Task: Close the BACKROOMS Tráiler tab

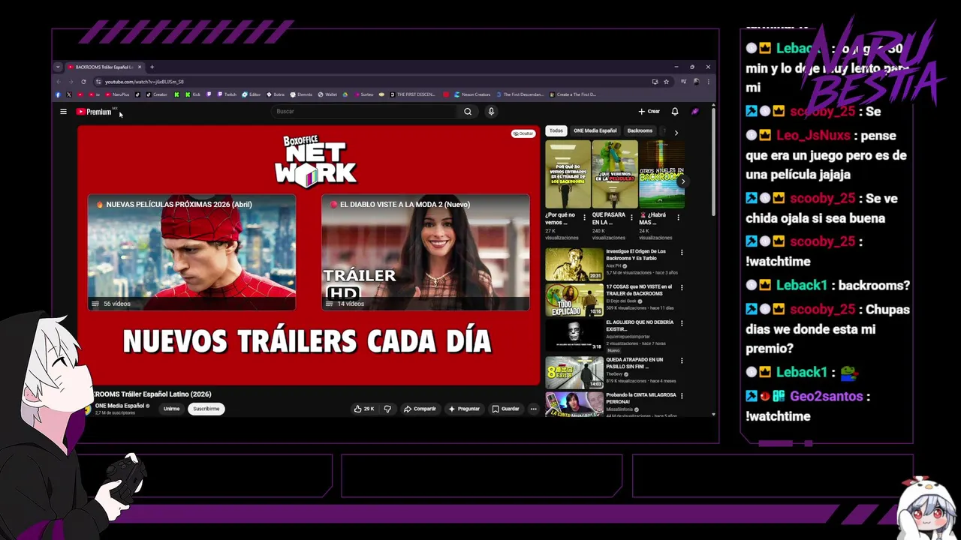Action: point(140,67)
